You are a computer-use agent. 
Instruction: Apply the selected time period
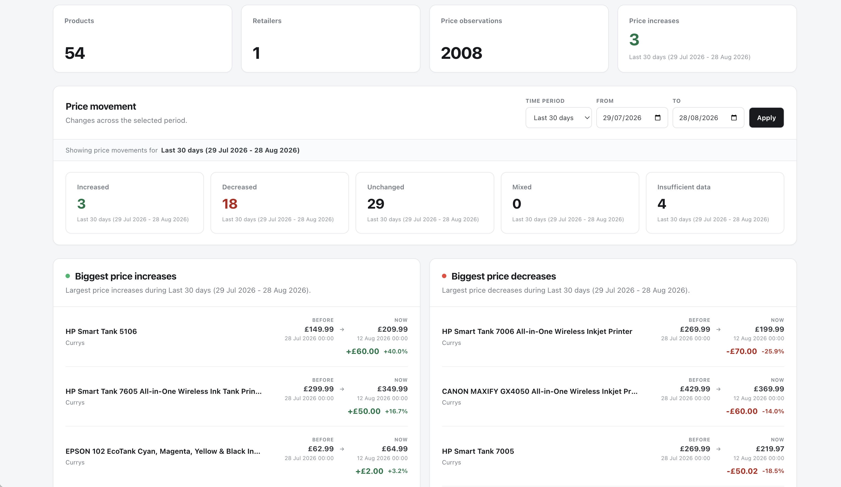(x=766, y=118)
